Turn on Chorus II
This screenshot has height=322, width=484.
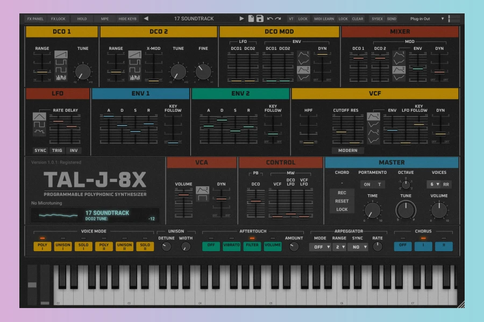[x=444, y=246]
